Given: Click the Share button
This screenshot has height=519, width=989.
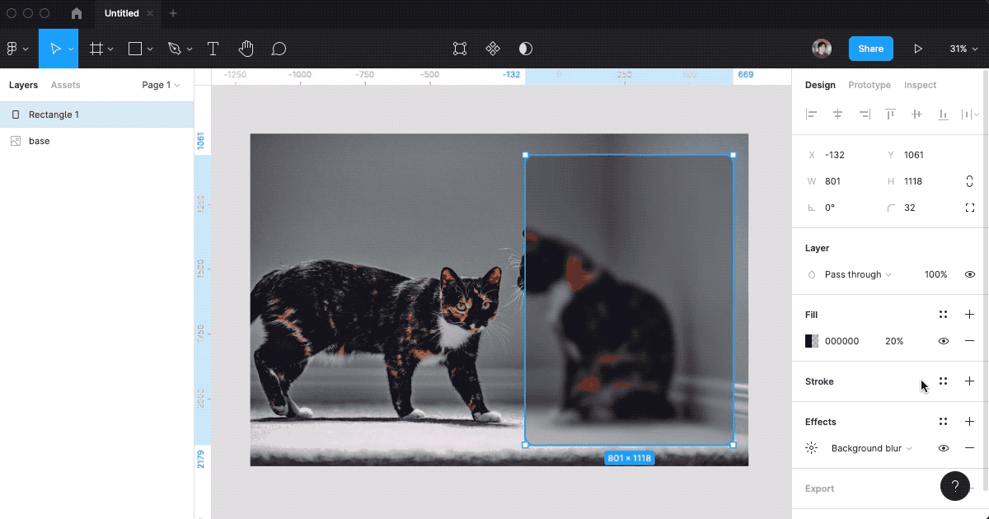Looking at the screenshot, I should point(870,49).
